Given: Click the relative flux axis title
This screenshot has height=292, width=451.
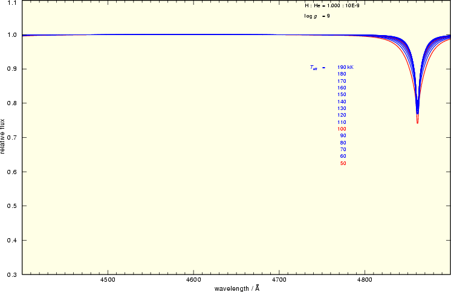Looking at the screenshot, I should pyautogui.click(x=2, y=136).
